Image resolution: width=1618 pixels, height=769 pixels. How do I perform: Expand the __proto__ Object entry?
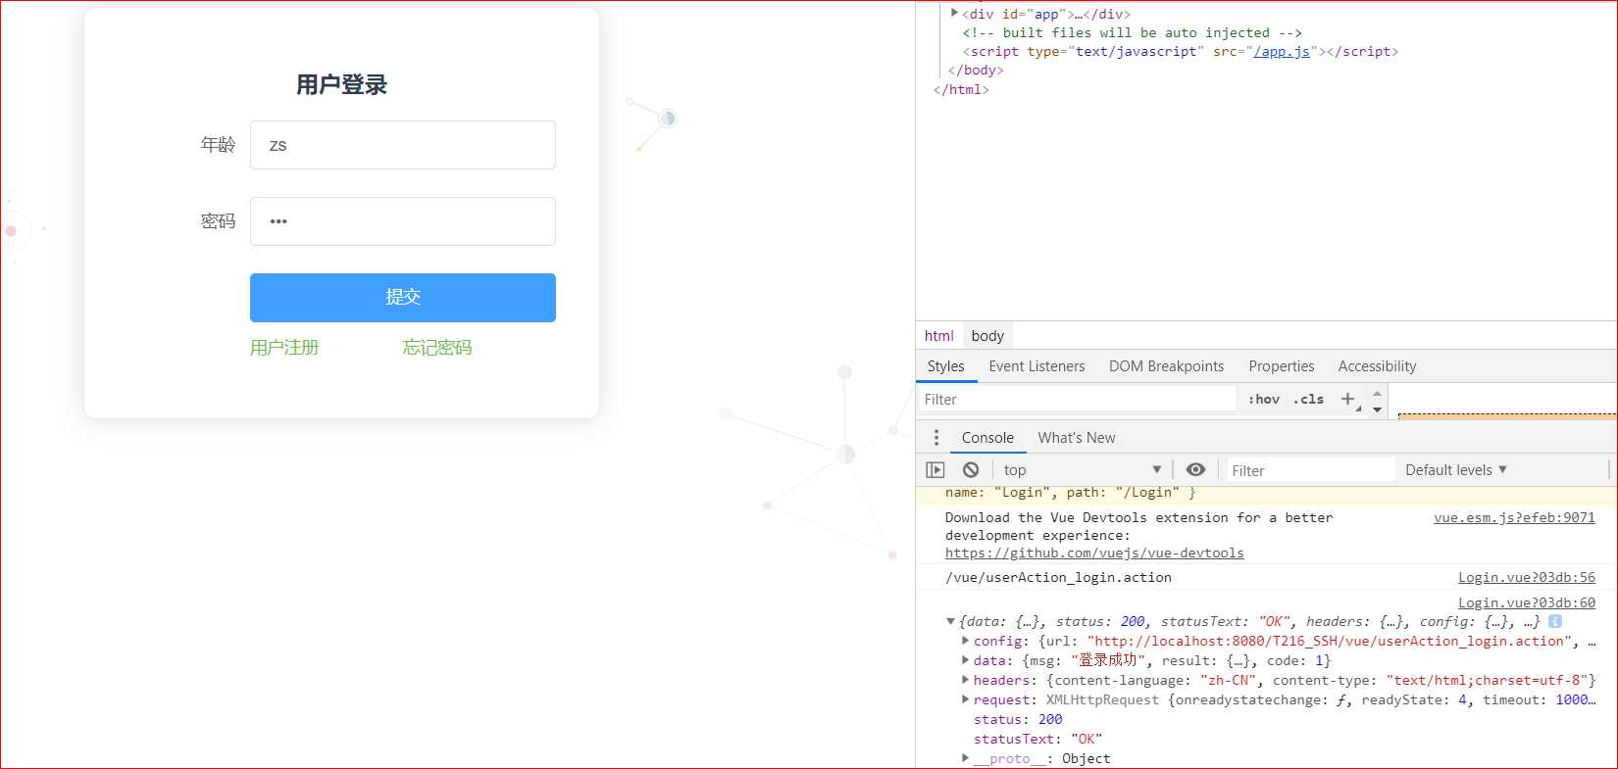966,758
